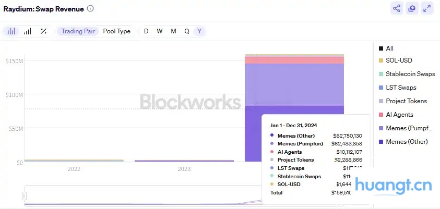The height and width of the screenshot is (209, 440).
Task: Choose the weekly (W) interval
Action: [x=160, y=31]
